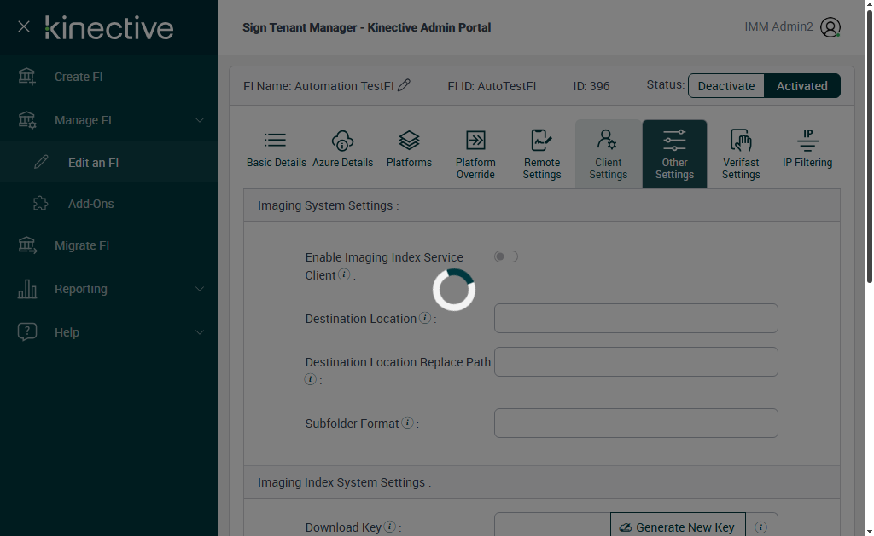Collapse the Manage FI chevron
Image resolution: width=874 pixels, height=536 pixels.
pyautogui.click(x=200, y=120)
